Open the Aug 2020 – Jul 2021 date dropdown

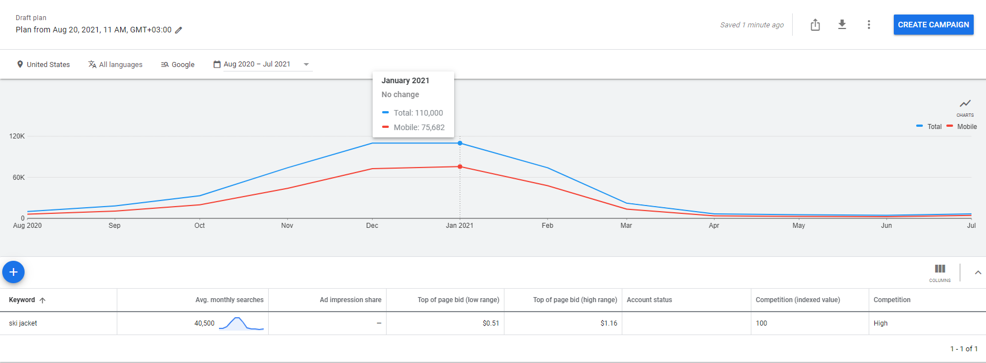pos(261,64)
